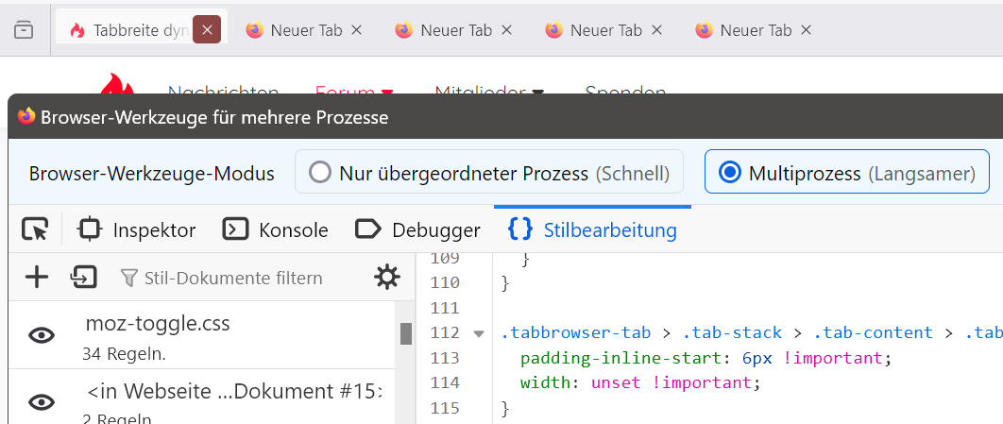Click the element picker arrow icon

(35, 229)
